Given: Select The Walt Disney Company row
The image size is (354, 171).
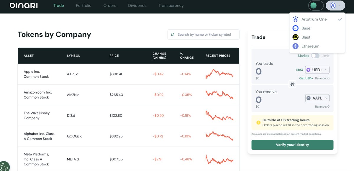Looking at the screenshot, I should (128, 116).
